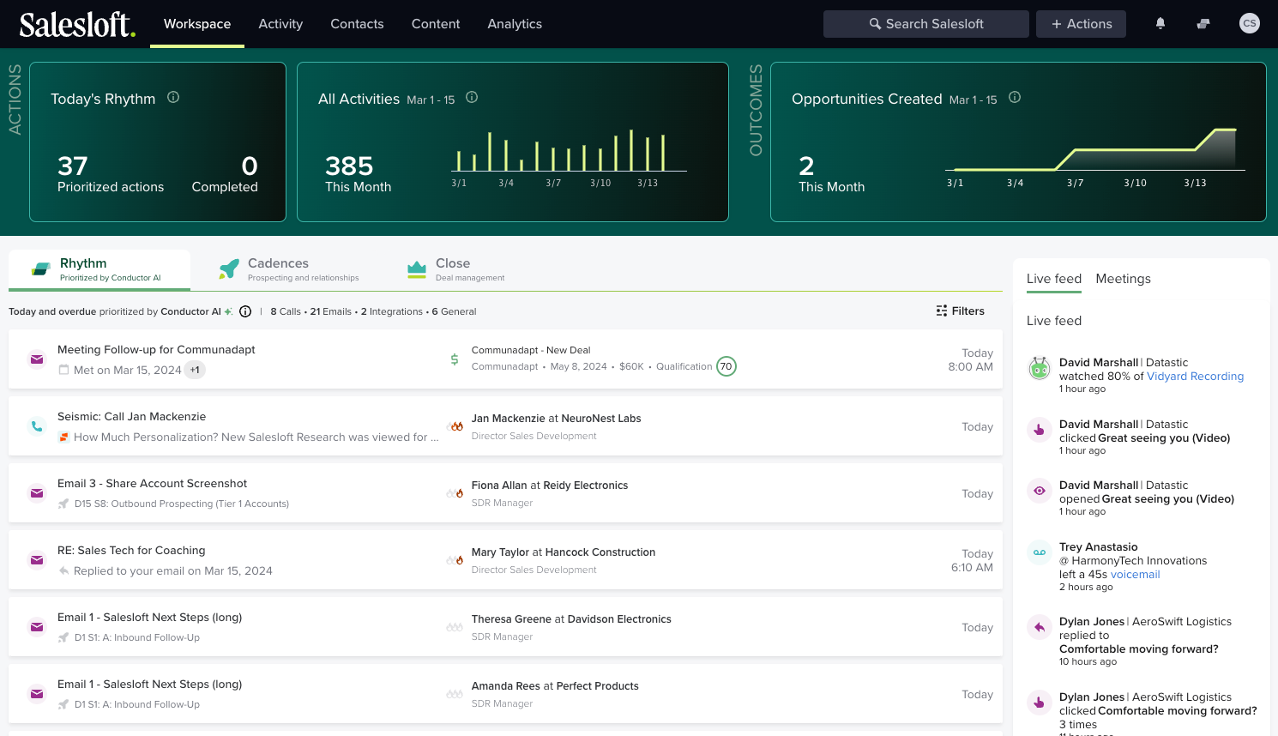Select the Meetings tab
This screenshot has width=1278, height=736.
(x=1123, y=279)
